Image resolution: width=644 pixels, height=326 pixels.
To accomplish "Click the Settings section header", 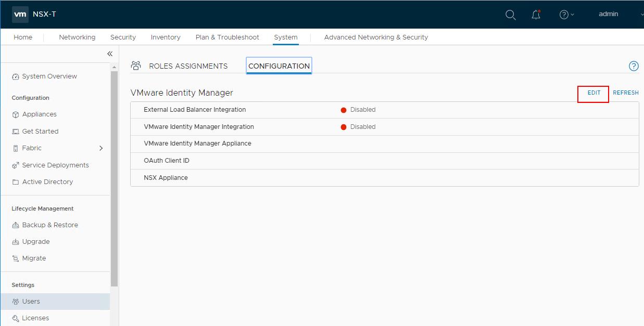I will (23, 285).
